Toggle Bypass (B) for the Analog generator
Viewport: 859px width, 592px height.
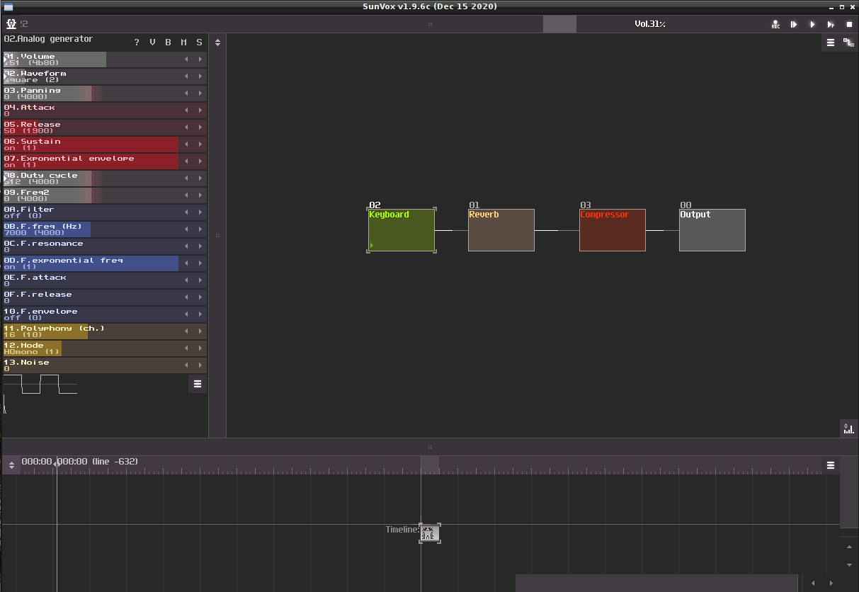168,42
